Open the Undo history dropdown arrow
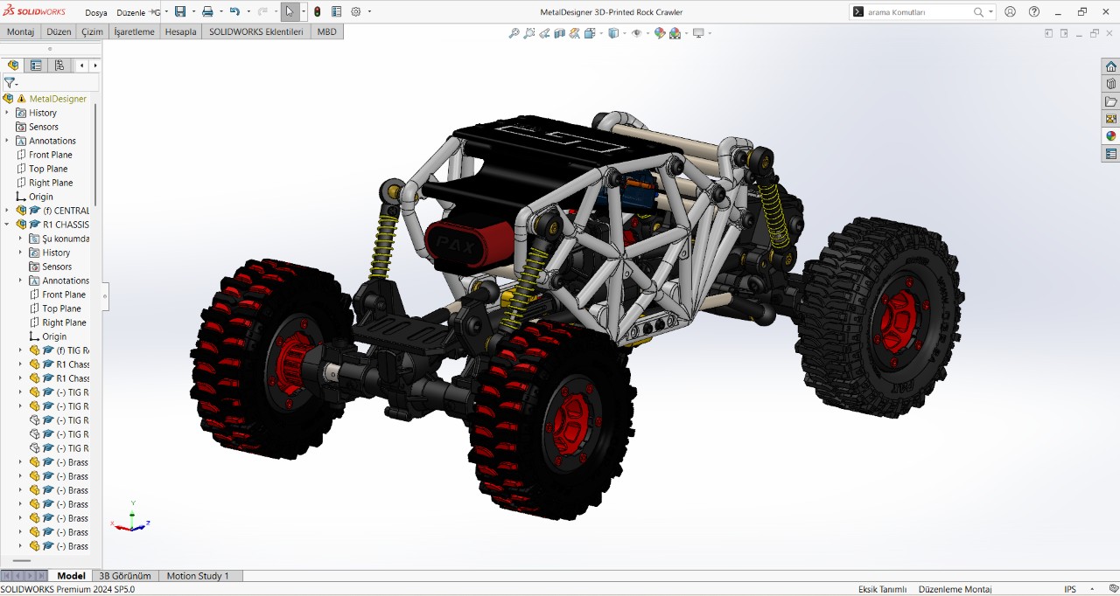1120x596 pixels. click(247, 12)
